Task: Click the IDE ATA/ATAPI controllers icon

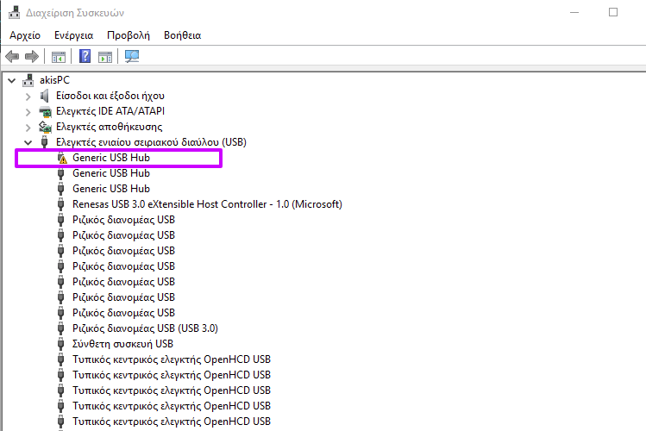Action: pos(45,111)
